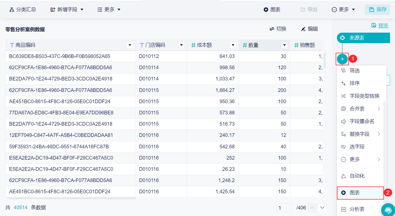Viewport: 395px width, 216px height.
Task: Click the chat support bubble icon
Action: [x=388, y=210]
